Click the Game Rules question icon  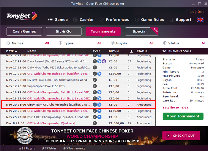pos(137,20)
